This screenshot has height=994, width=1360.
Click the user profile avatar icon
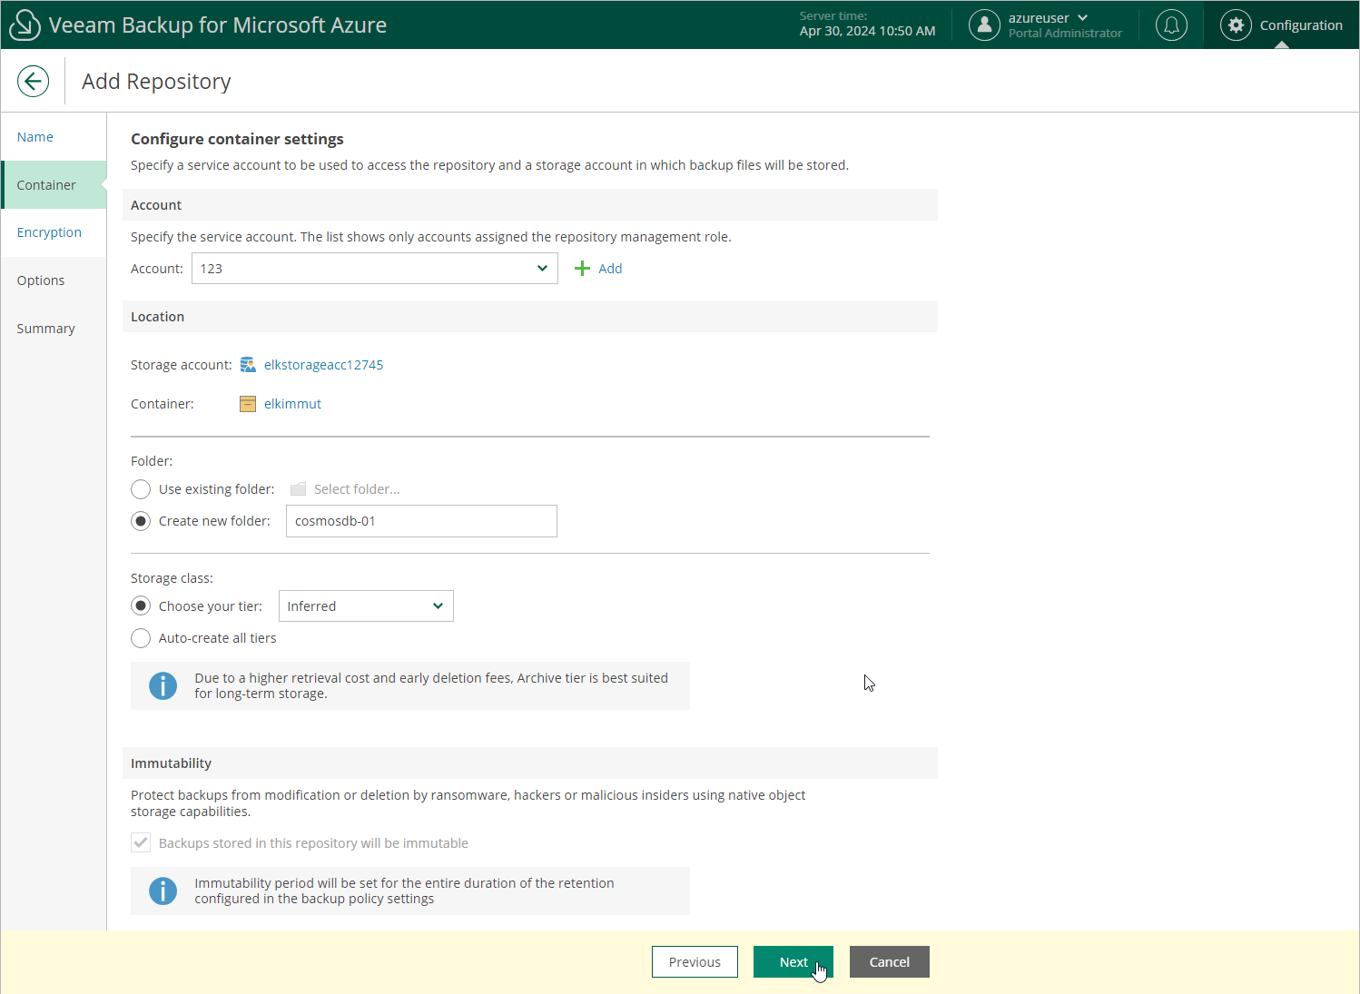coord(984,25)
